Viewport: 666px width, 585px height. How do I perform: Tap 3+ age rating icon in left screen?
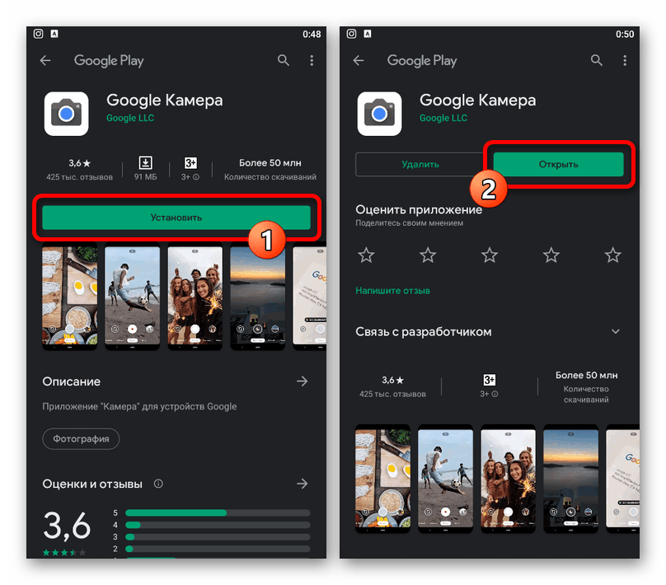pos(190,163)
